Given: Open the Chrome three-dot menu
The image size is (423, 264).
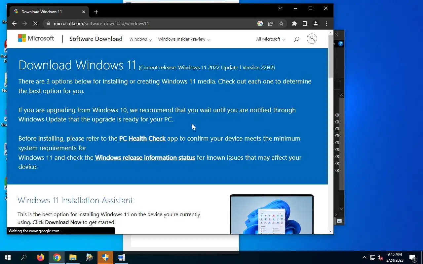Looking at the screenshot, I should click(x=326, y=23).
